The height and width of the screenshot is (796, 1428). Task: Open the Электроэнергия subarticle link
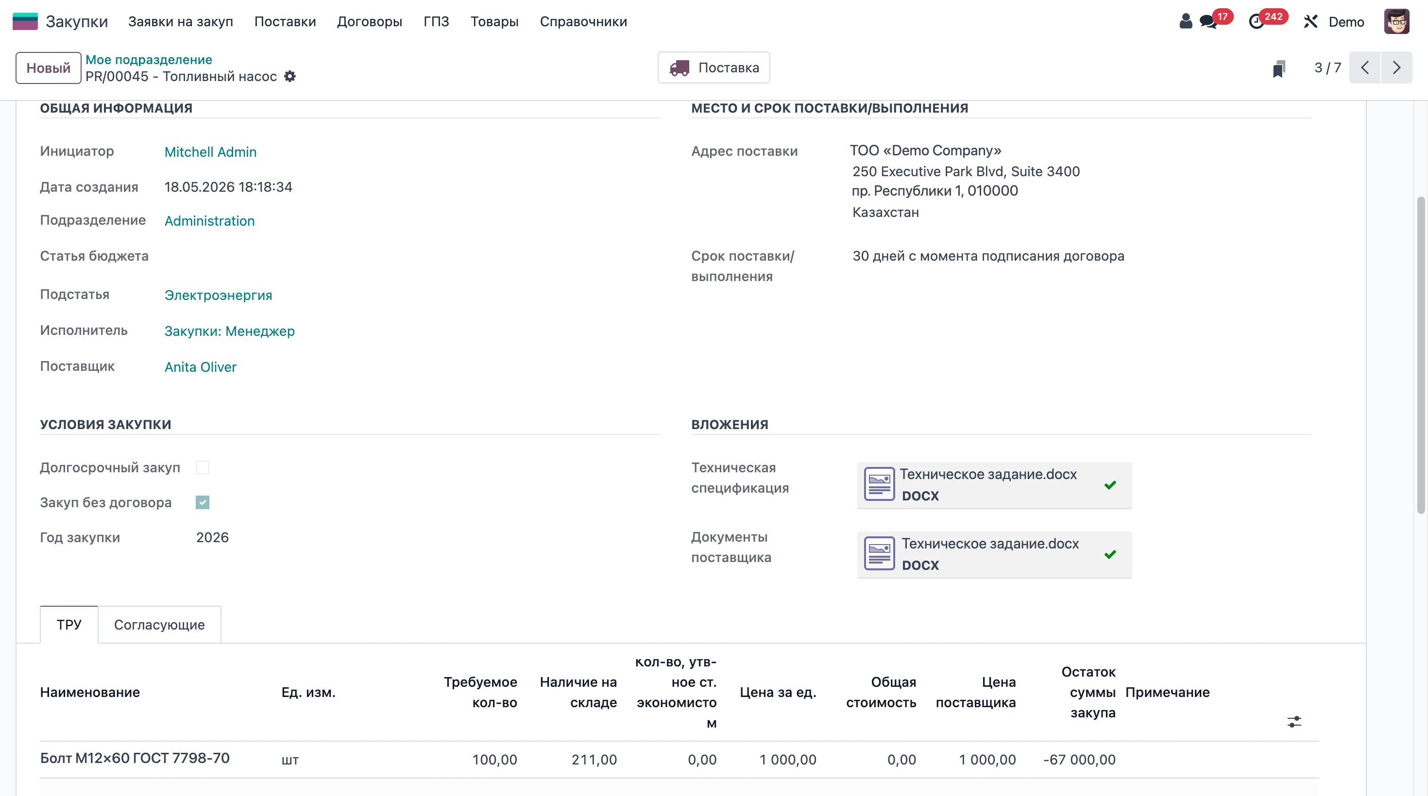[219, 295]
